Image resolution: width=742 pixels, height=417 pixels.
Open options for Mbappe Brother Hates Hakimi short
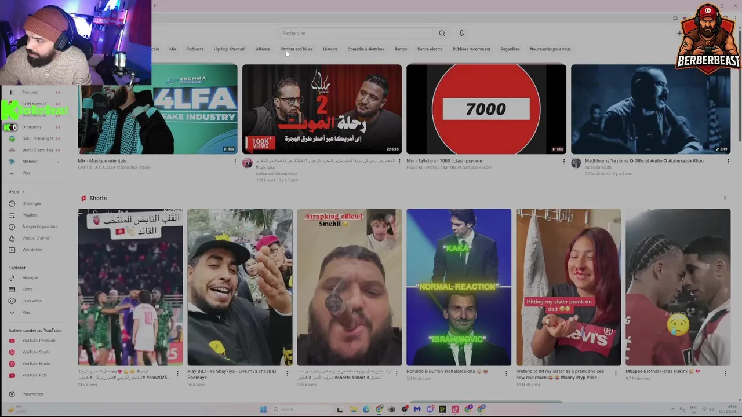[x=725, y=374]
